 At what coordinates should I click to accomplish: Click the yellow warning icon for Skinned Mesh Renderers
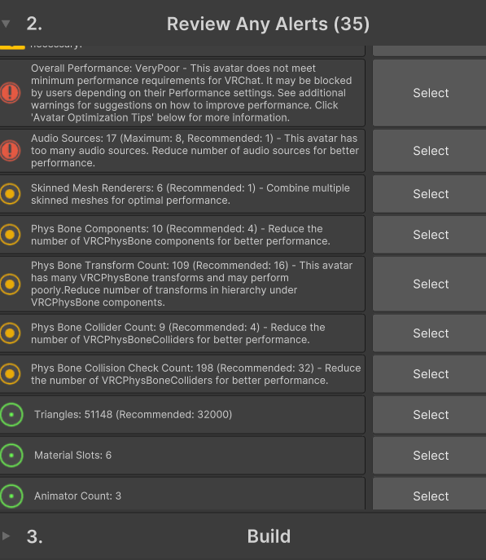coord(11,194)
